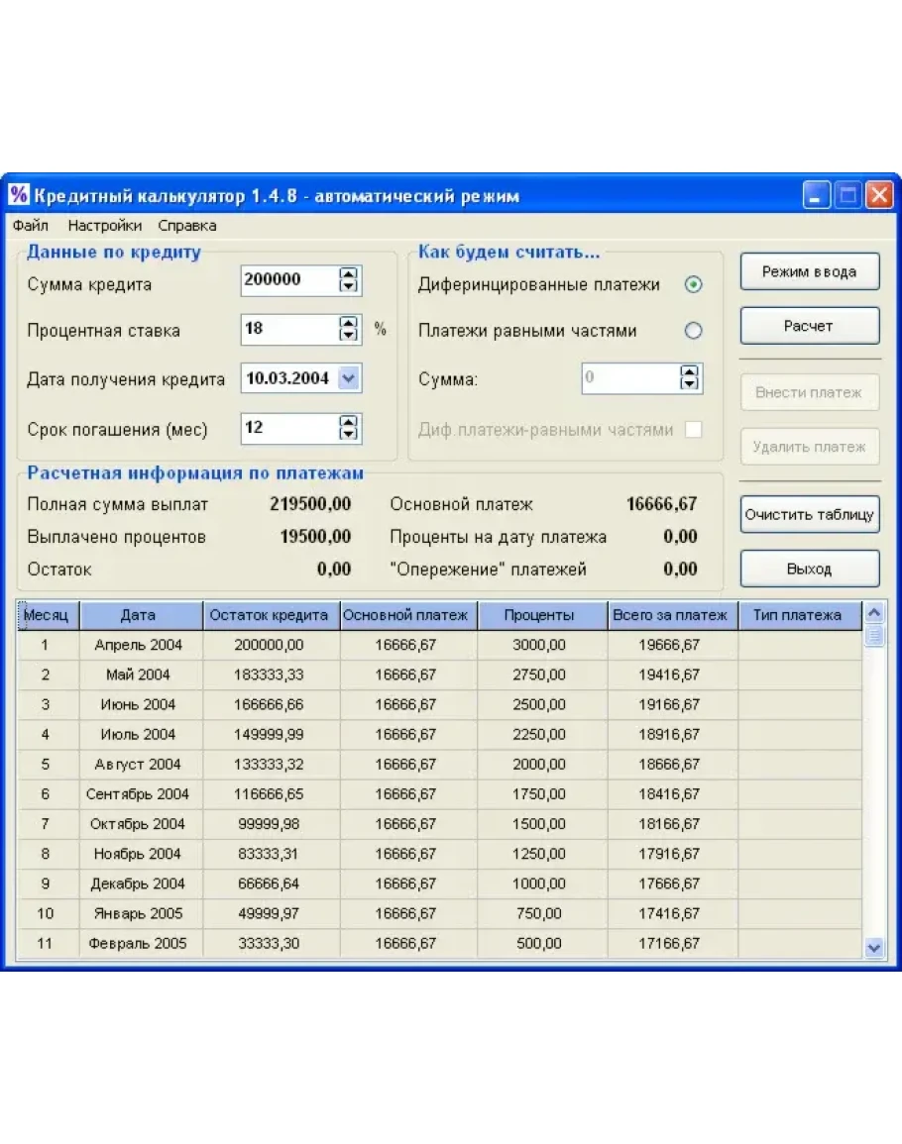The height and width of the screenshot is (1144, 902).
Task: Open the Настройки menu
Action: coord(104,226)
